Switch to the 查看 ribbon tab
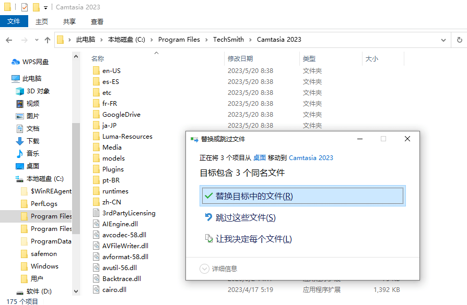This screenshot has height=305, width=467. tap(97, 22)
